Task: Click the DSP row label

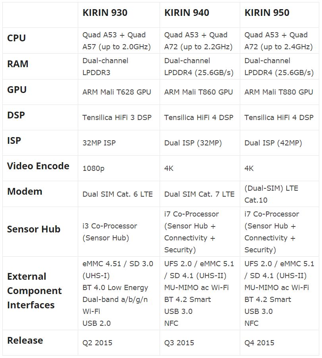Action: pyautogui.click(x=16, y=115)
